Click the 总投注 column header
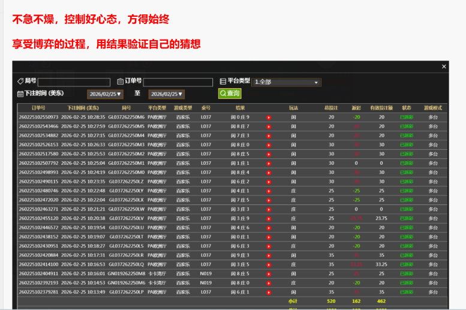This screenshot has width=466, height=310. 331,108
